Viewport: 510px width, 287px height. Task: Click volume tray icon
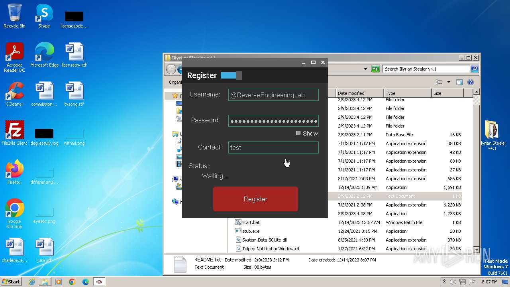coord(453,282)
